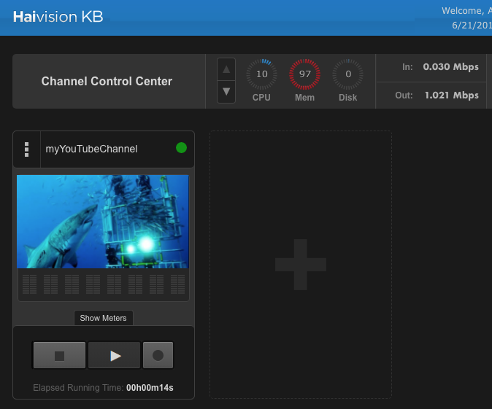The width and height of the screenshot is (492, 409).
Task: Click the leftmost audio level meter
Action: tap(29, 284)
